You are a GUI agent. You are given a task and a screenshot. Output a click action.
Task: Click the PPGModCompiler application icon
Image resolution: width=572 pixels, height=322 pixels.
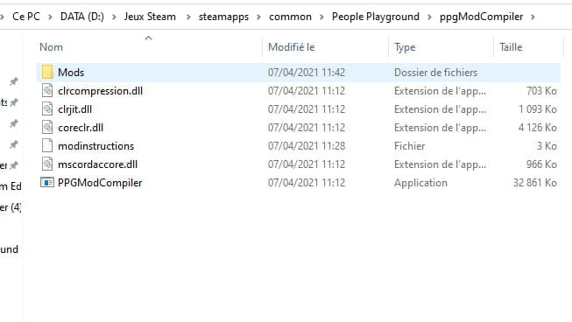tap(47, 183)
